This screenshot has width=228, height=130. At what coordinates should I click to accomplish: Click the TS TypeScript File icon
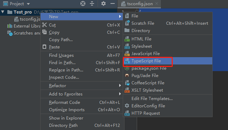(x=127, y=61)
